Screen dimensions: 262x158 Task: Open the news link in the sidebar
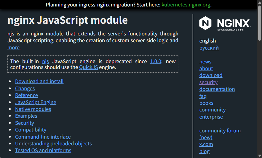(205, 62)
